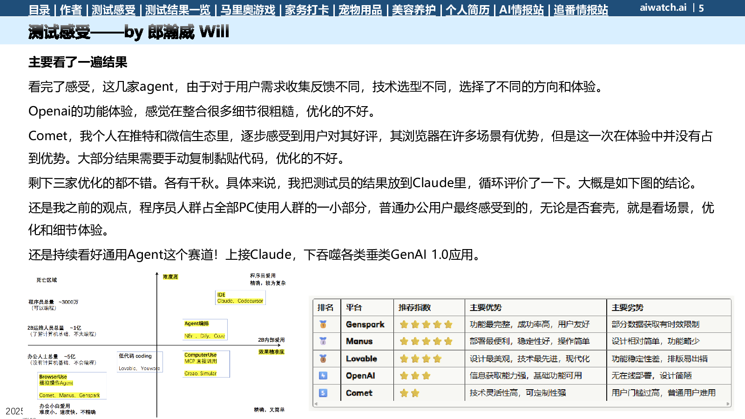Viewport: 745px width, 419px height.
Task: Click the Agent编排 box in the chart
Action: pyautogui.click(x=205, y=329)
